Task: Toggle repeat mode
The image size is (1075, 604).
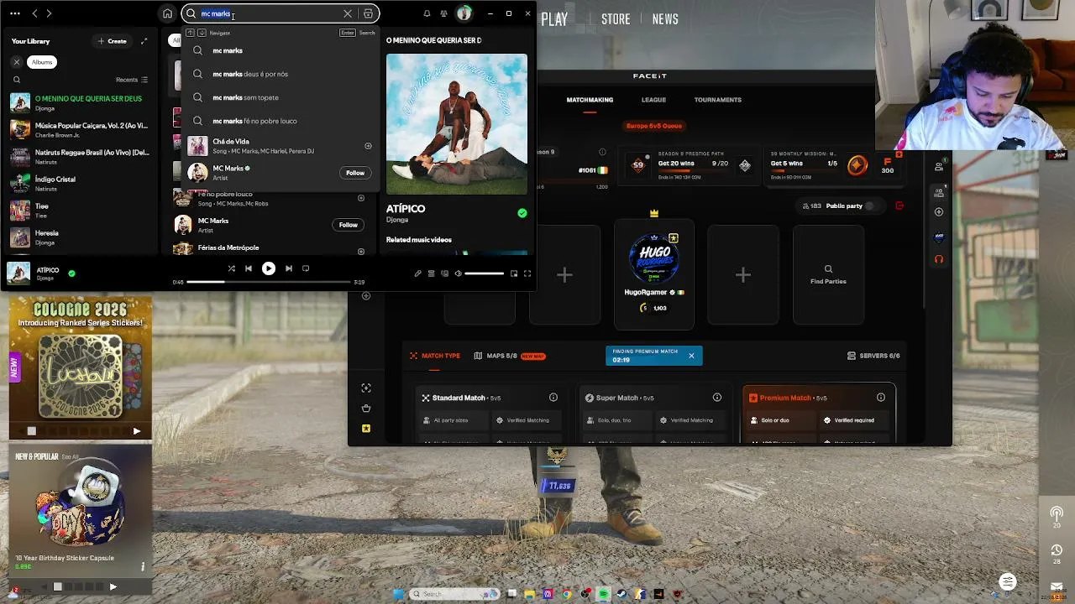Action: (306, 268)
